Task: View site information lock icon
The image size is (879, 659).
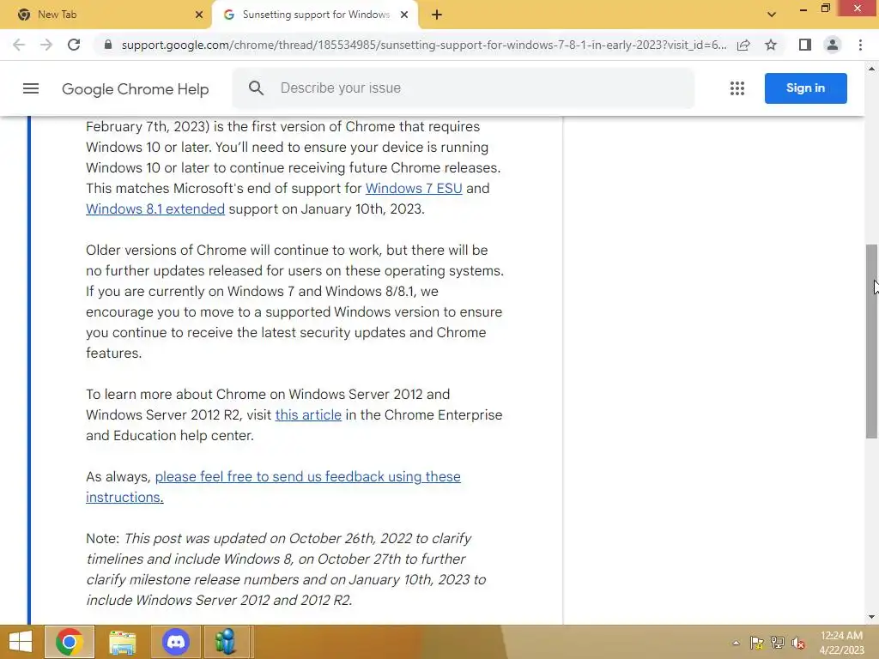Action: pyautogui.click(x=108, y=45)
